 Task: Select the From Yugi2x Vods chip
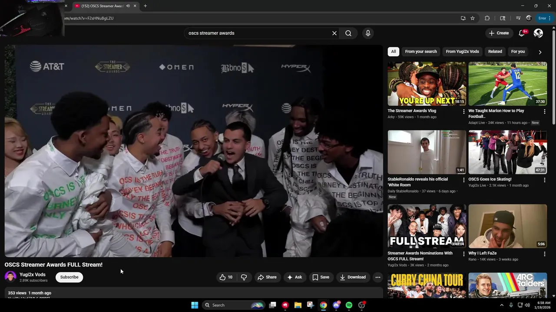[462, 52]
